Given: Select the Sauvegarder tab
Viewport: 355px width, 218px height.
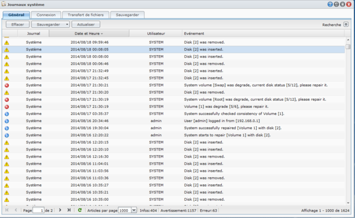Looking at the screenshot, I should [127, 15].
